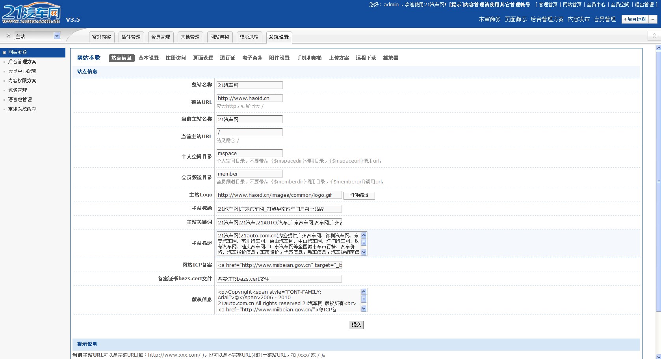Open 内容发布 in the top navigation
This screenshot has width=661, height=359.
[578, 19]
